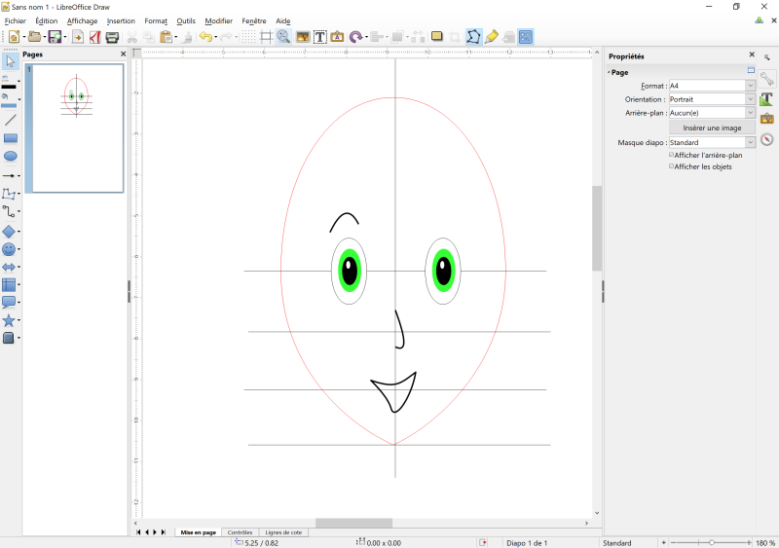Print the document

(x=112, y=37)
